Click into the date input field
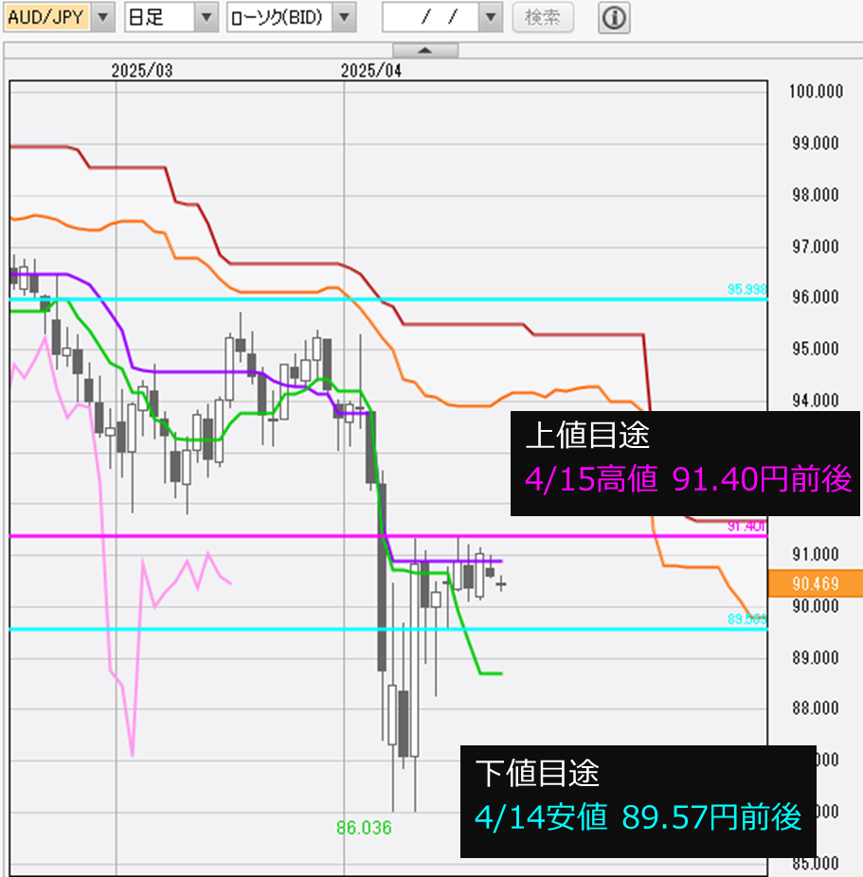 click(430, 17)
